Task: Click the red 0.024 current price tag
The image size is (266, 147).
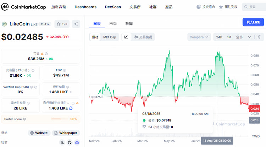Action: click(x=254, y=108)
